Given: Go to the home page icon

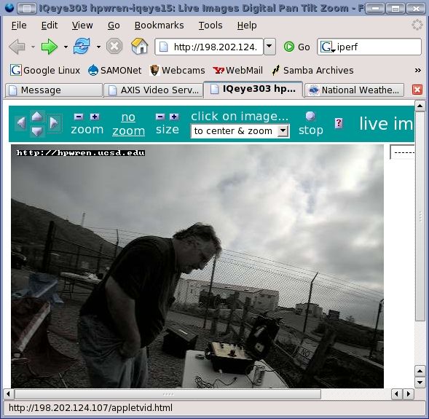Looking at the screenshot, I should (140, 46).
